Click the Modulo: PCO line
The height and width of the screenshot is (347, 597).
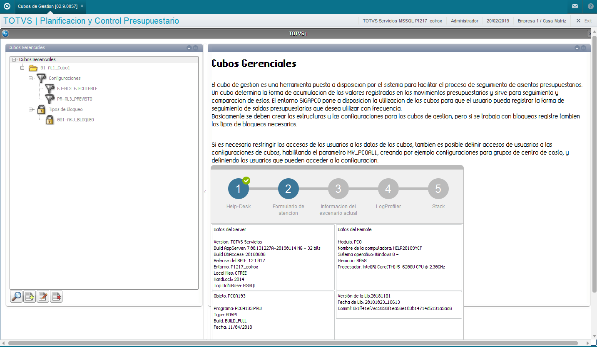(x=350, y=242)
